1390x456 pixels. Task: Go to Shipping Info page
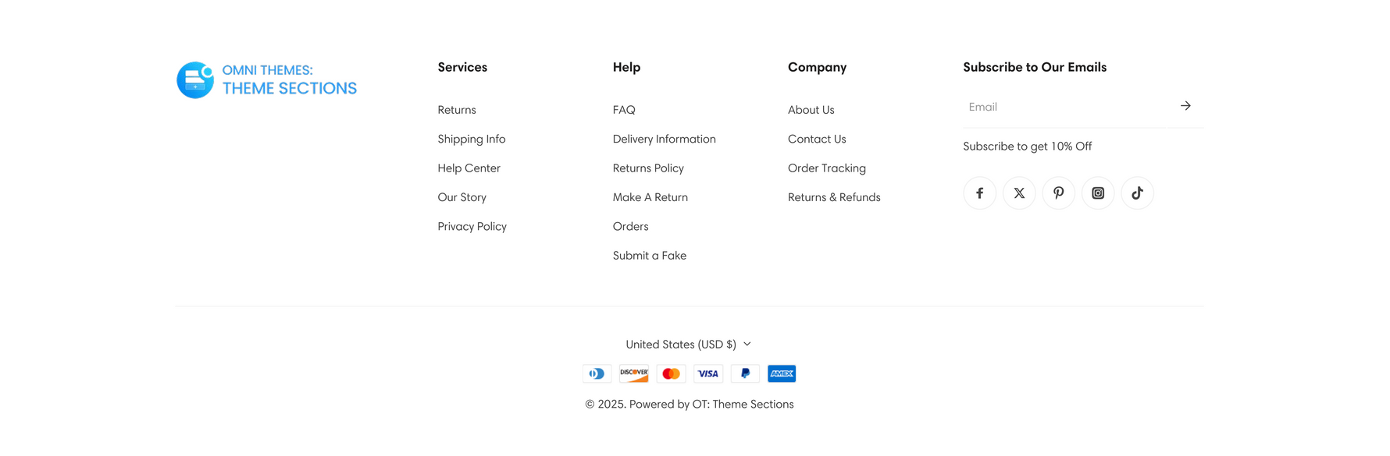pyautogui.click(x=472, y=140)
